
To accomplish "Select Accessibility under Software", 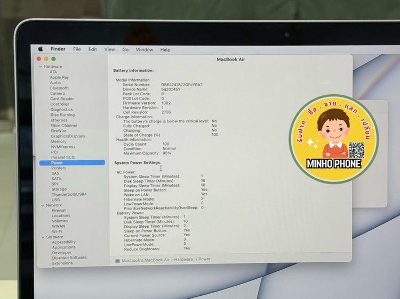I will click(x=64, y=242).
